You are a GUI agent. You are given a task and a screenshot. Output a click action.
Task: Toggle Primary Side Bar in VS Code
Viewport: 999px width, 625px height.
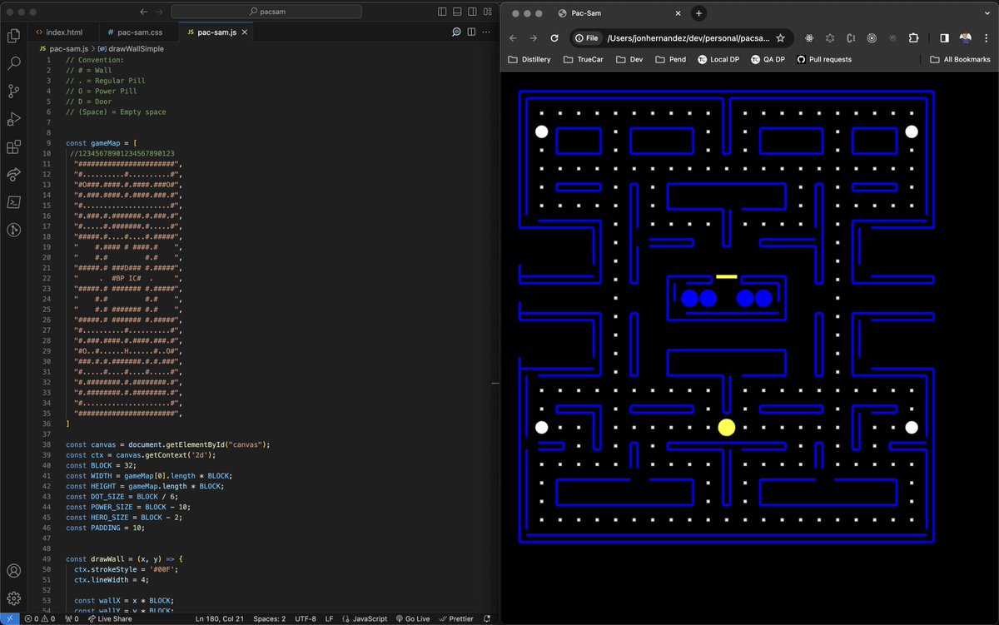[x=441, y=12]
